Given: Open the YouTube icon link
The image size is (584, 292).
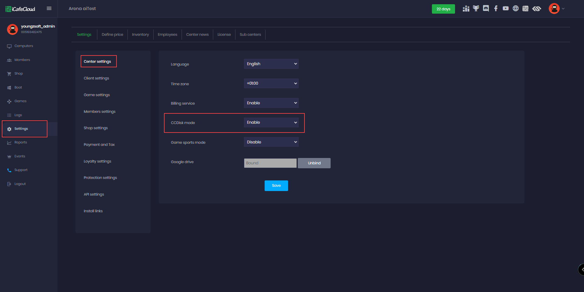Looking at the screenshot, I should pyautogui.click(x=506, y=8).
